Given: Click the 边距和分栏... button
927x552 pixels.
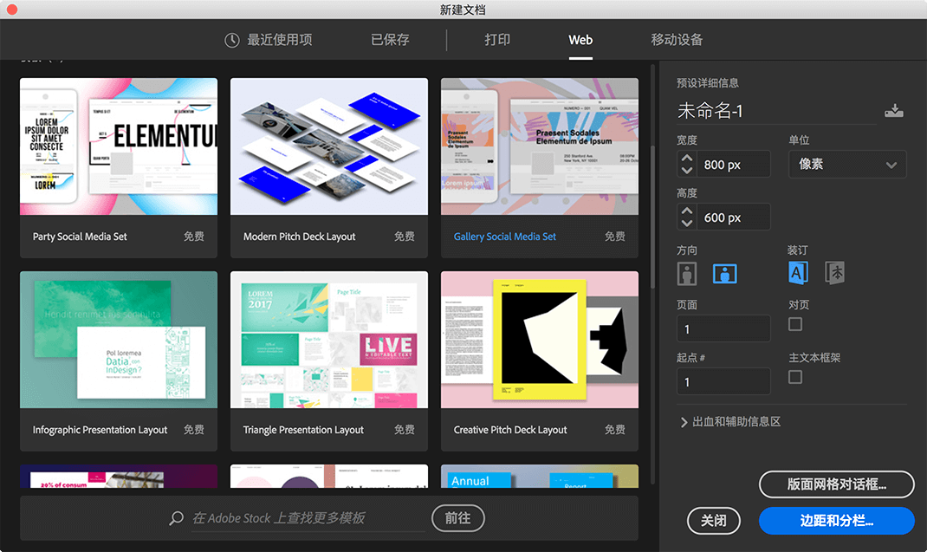Looking at the screenshot, I should [837, 521].
